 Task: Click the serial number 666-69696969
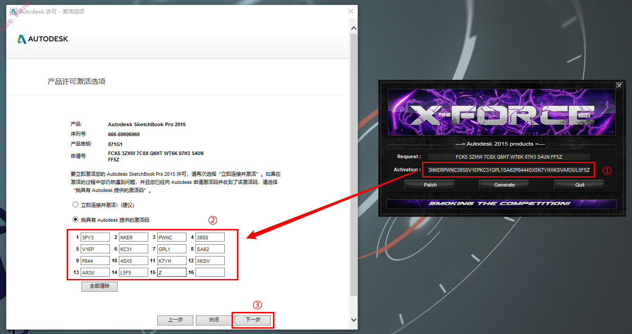click(124, 134)
